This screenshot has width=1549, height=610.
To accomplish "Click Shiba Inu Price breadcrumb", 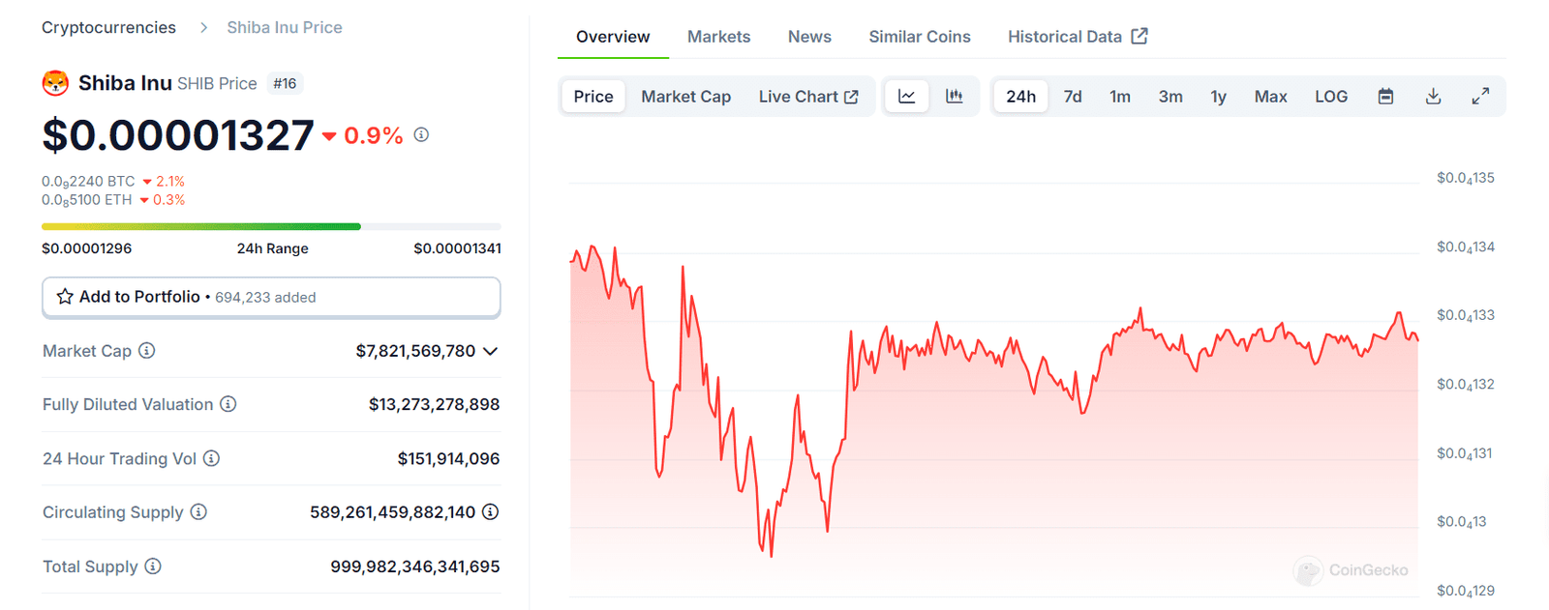I will click(285, 27).
